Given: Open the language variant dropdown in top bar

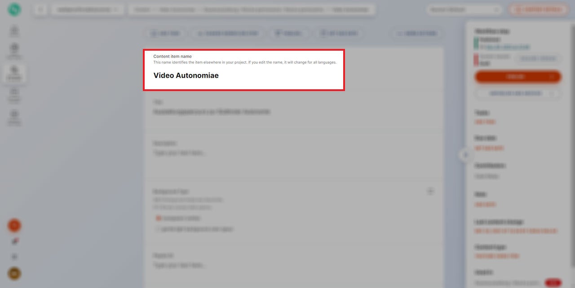Looking at the screenshot, I should coord(464,9).
